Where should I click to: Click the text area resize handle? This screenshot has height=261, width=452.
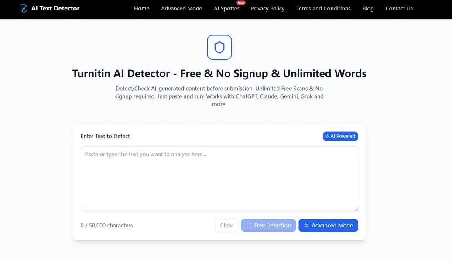[356, 209]
